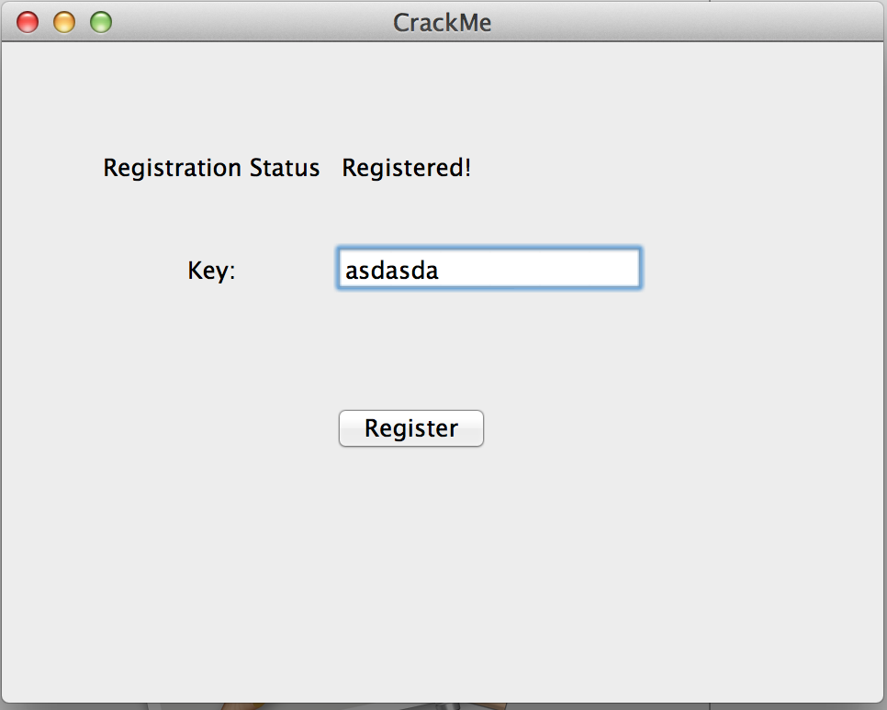The image size is (887, 710).
Task: Minimize CrackMe using the yellow button
Action: click(64, 23)
